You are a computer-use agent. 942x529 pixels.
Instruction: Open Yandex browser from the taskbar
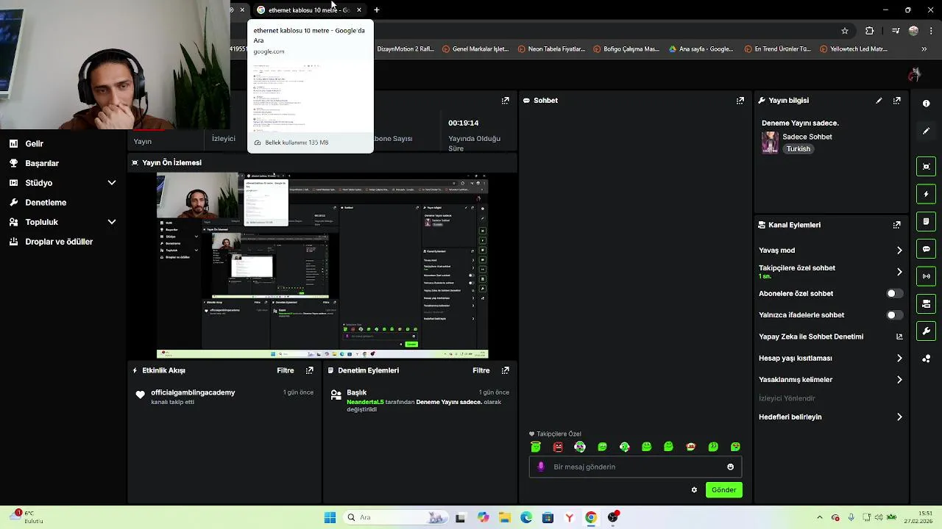[x=569, y=517]
